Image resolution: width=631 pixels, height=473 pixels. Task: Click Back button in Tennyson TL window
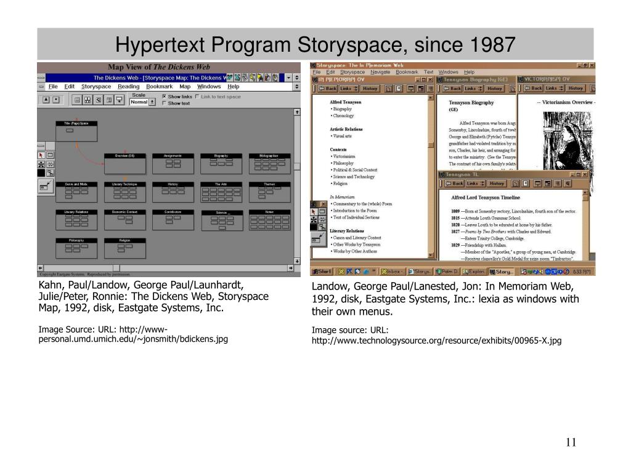coord(454,184)
